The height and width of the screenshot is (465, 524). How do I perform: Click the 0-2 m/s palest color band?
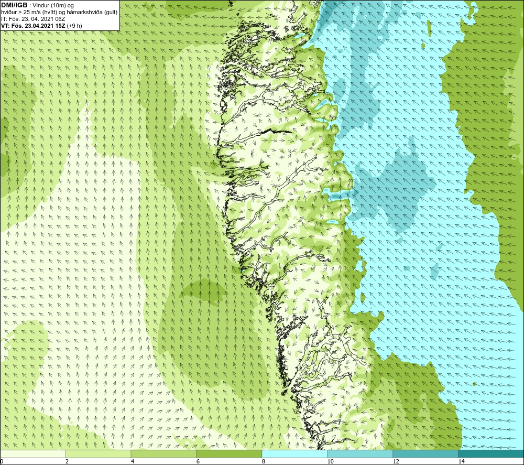[x=32, y=453]
